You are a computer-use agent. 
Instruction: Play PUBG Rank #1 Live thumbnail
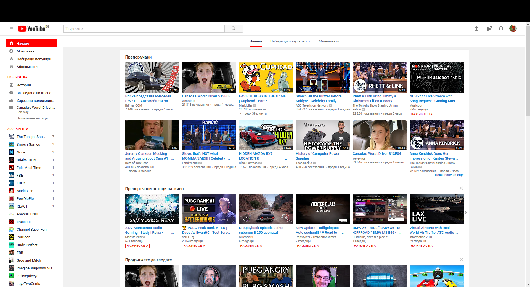pyautogui.click(x=209, y=209)
